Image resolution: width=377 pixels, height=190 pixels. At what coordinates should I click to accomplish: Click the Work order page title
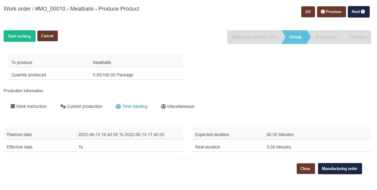(71, 9)
